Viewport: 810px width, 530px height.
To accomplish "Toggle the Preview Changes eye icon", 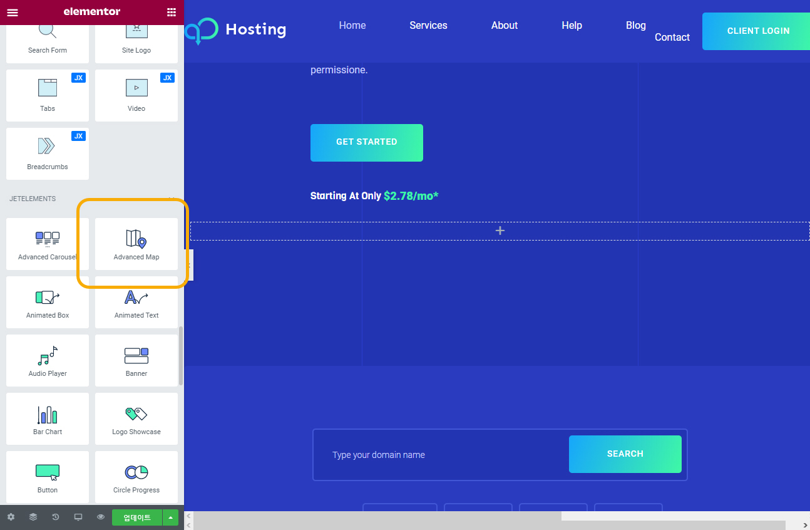I will [x=100, y=517].
